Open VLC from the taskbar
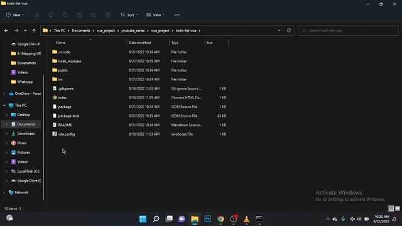This screenshot has height=226, width=402. pyautogui.click(x=246, y=219)
